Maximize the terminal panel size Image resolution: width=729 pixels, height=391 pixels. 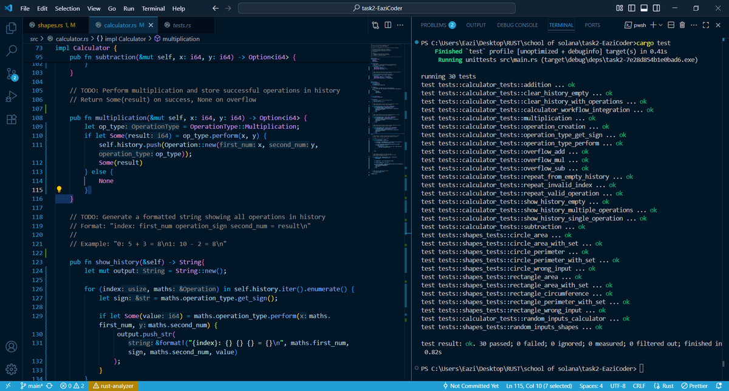[706, 25]
